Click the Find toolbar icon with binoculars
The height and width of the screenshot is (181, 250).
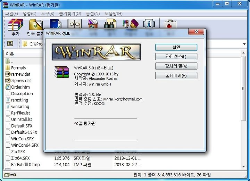[110, 24]
